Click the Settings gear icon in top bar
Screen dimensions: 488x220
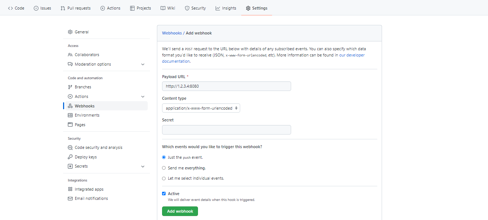248,8
